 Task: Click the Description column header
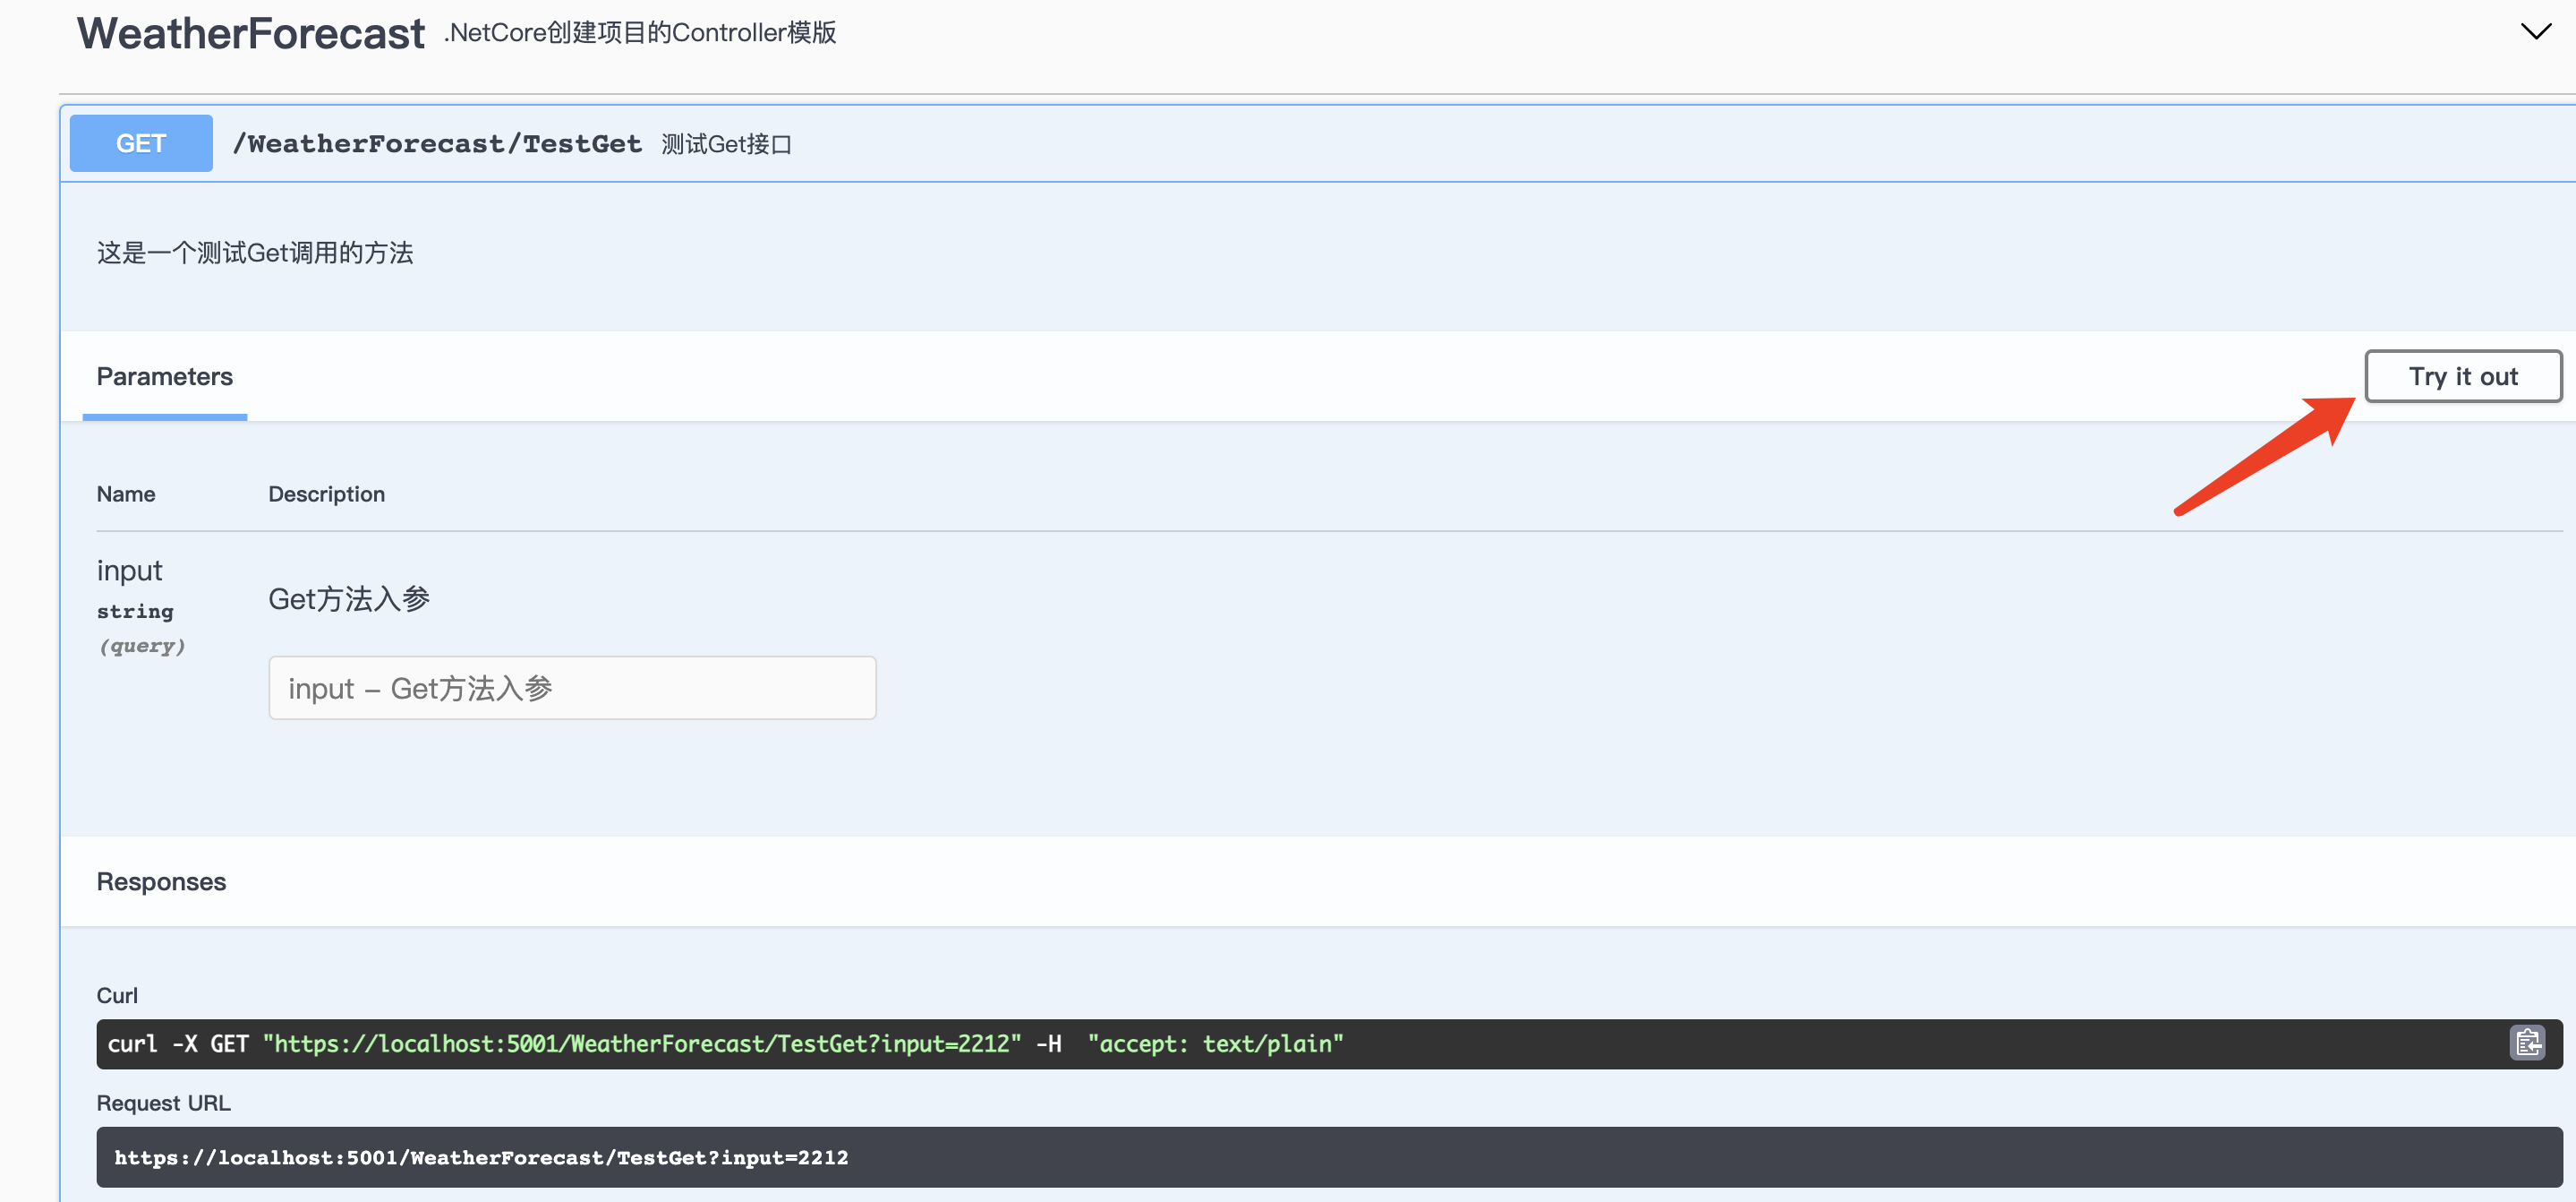point(326,494)
